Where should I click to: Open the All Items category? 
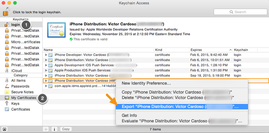(x=18, y=80)
